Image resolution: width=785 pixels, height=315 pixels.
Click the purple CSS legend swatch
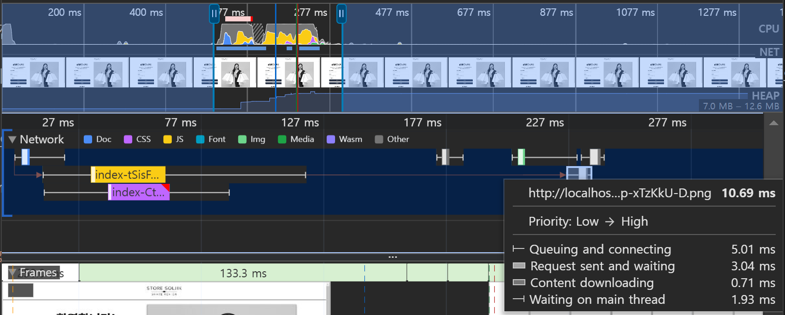point(128,140)
